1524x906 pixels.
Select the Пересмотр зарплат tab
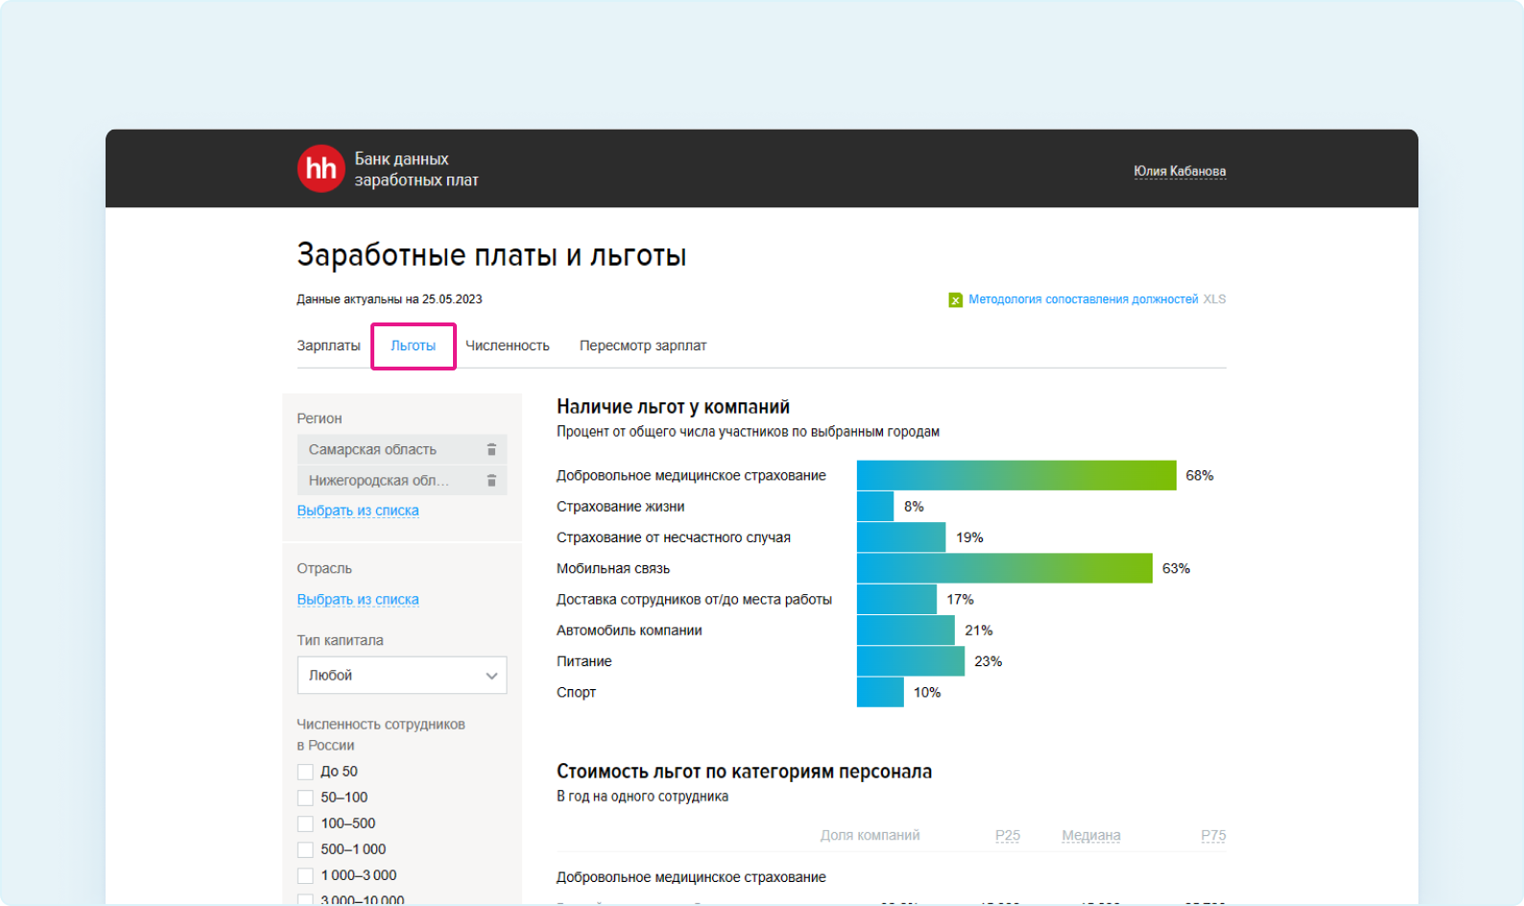coord(643,346)
